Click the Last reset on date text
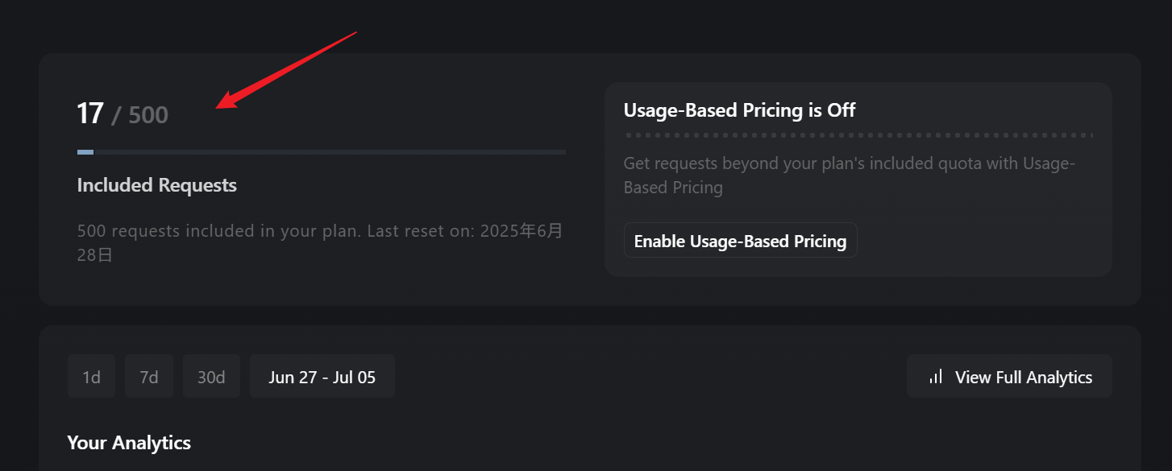Image resolution: width=1172 pixels, height=471 pixels. pyautogui.click(x=320, y=243)
